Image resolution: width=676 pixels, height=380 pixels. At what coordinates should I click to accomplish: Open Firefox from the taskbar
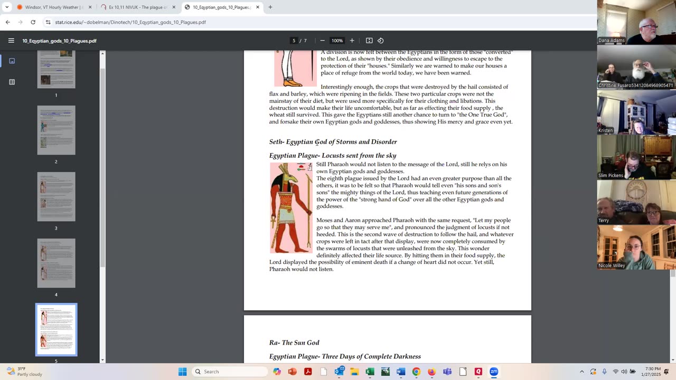point(431,372)
